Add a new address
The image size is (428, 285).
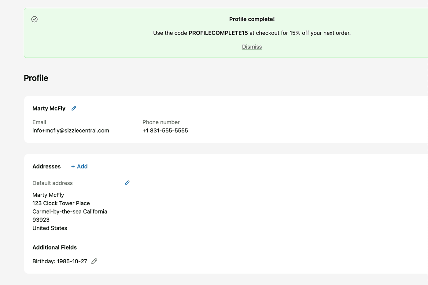(79, 166)
